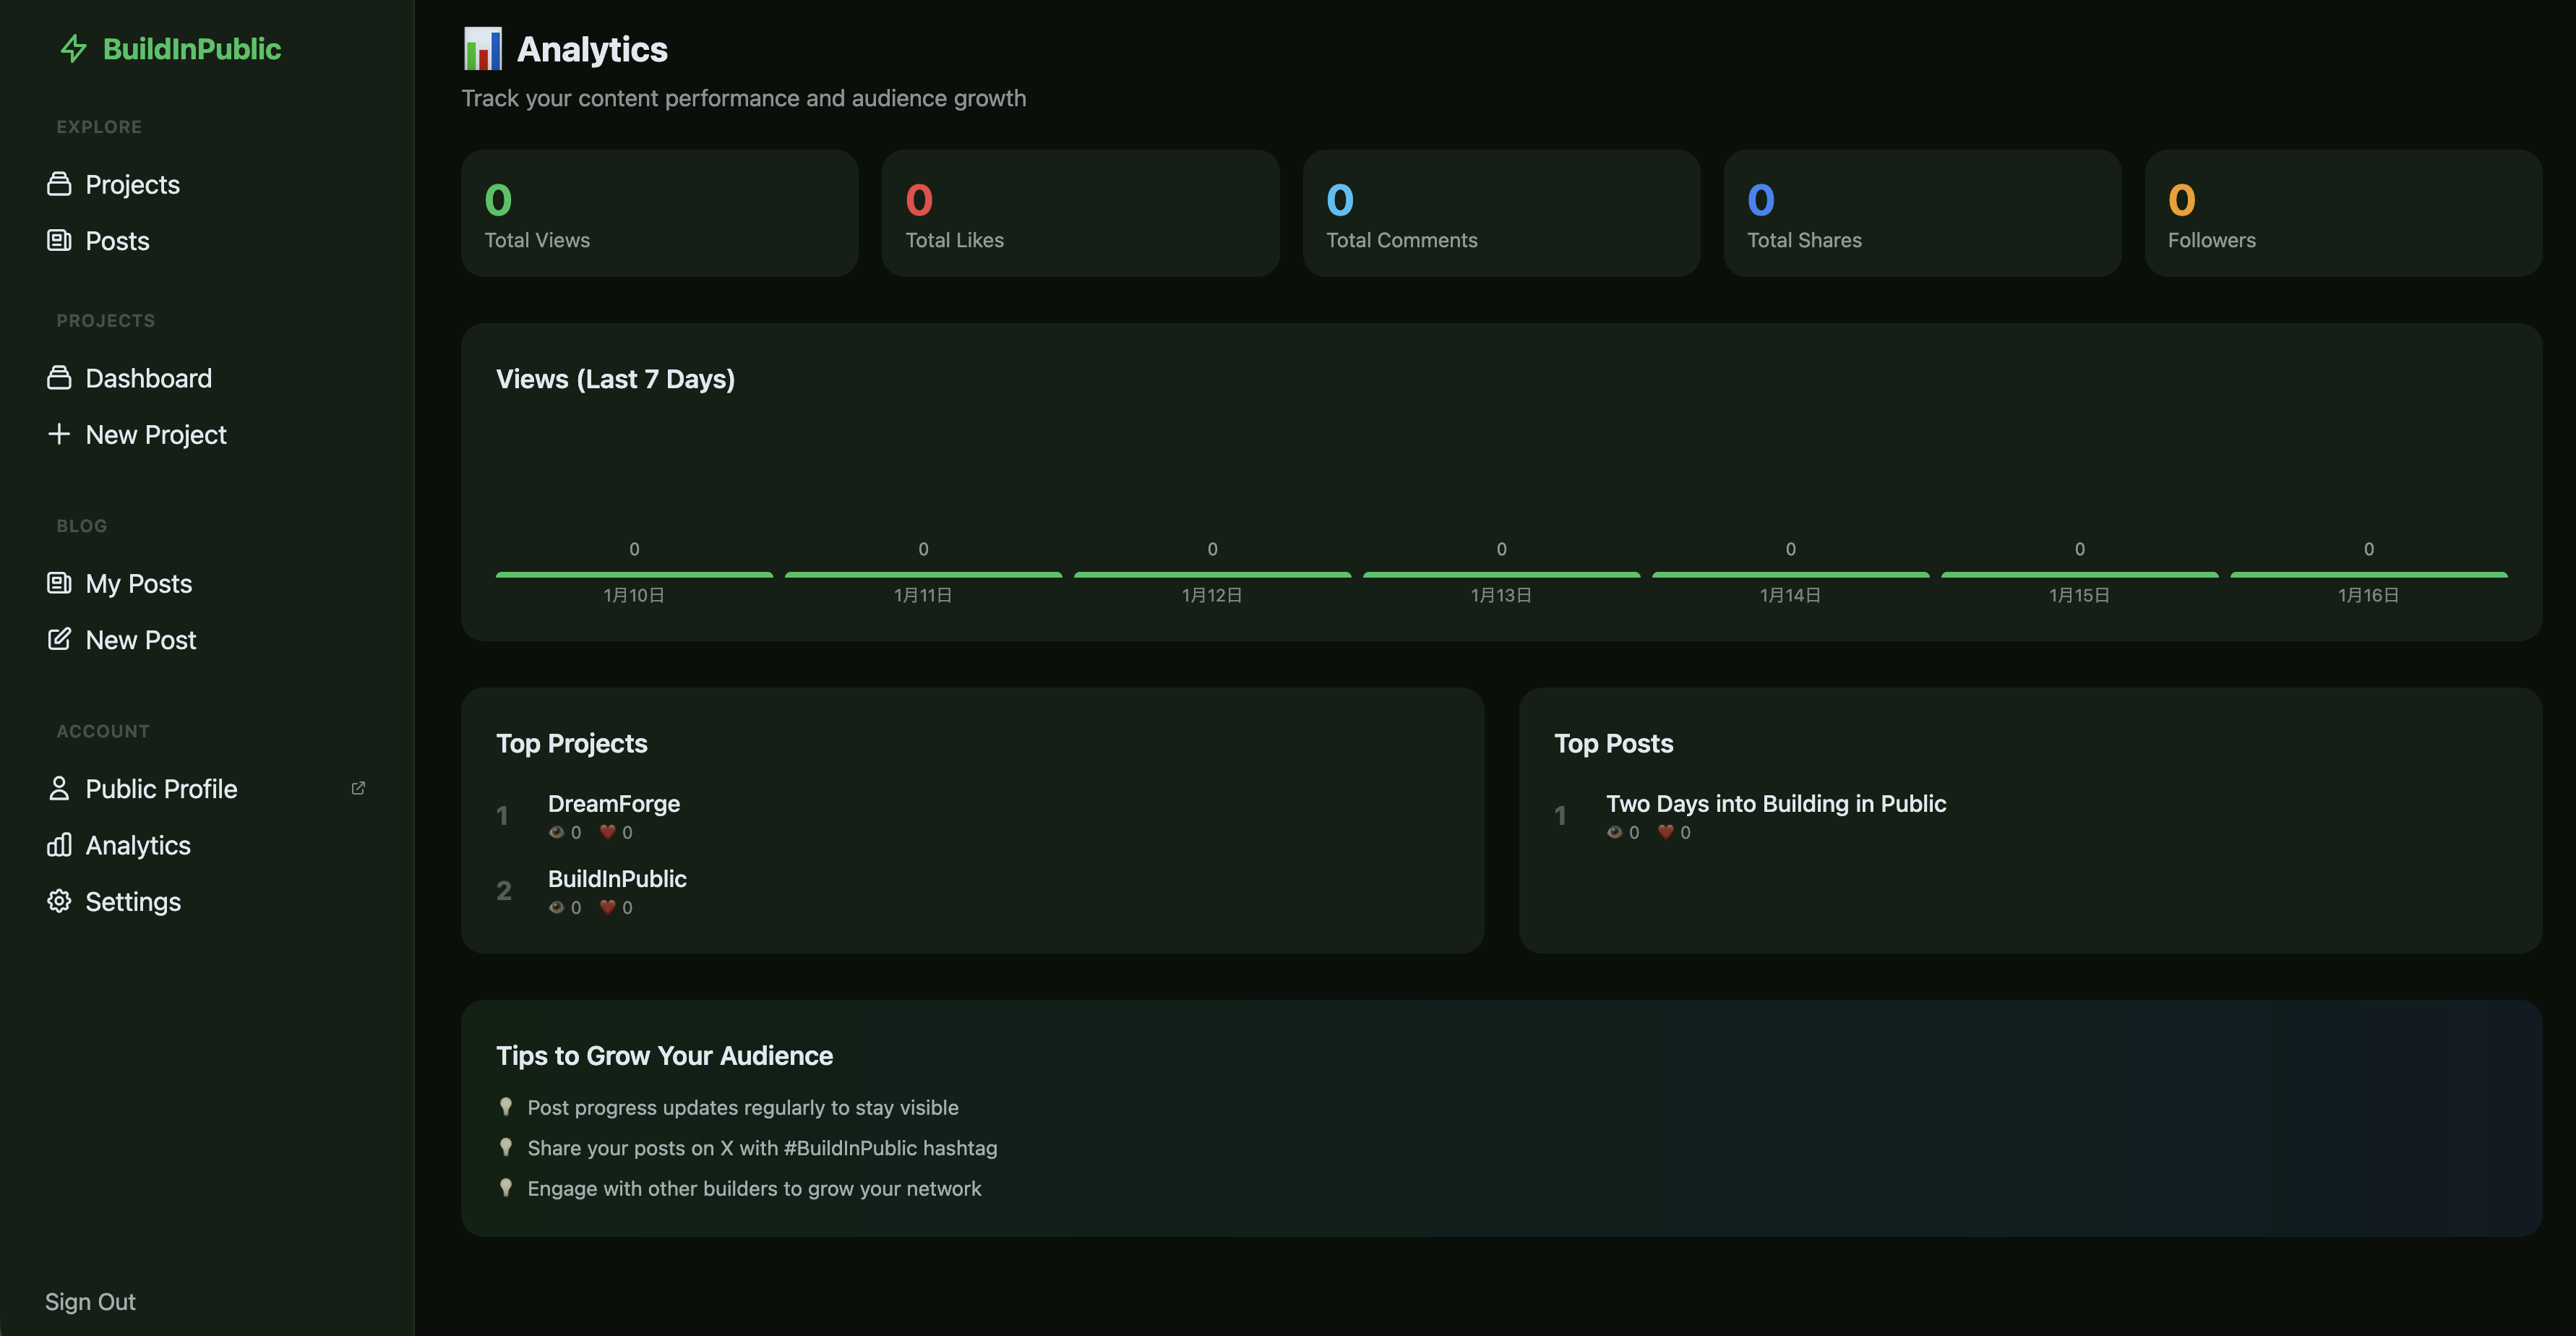Click the BuildInPublic lightning bolt logo icon
The height and width of the screenshot is (1336, 2576).
(x=72, y=48)
